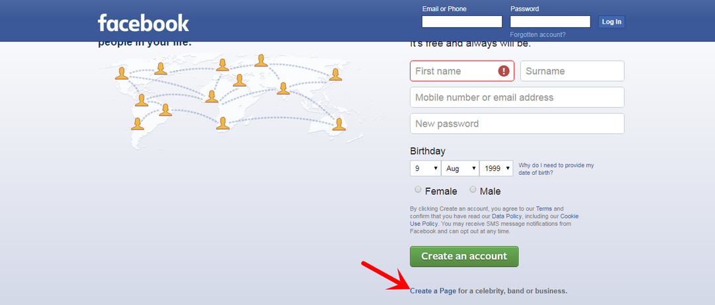Click the 'Email or Phone' label

(x=445, y=9)
